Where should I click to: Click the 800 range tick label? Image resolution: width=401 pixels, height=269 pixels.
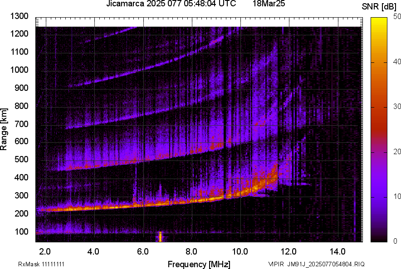[x=21, y=106]
